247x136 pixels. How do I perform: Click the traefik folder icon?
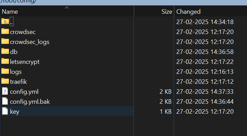coord(5,81)
